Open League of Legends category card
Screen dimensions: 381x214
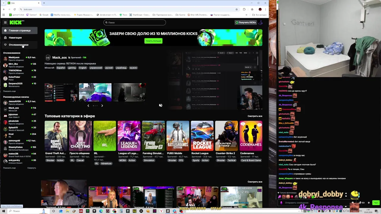[129, 136]
